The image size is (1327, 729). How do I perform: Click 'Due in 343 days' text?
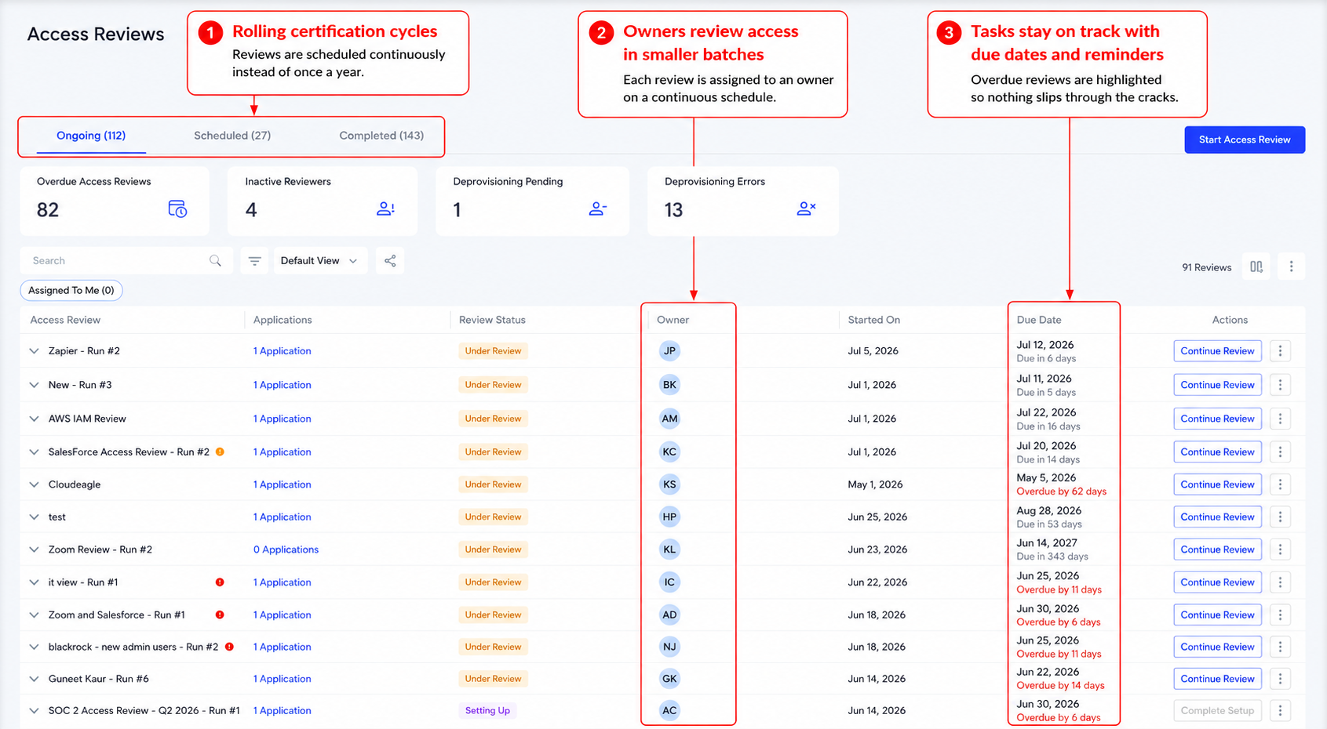(1052, 557)
